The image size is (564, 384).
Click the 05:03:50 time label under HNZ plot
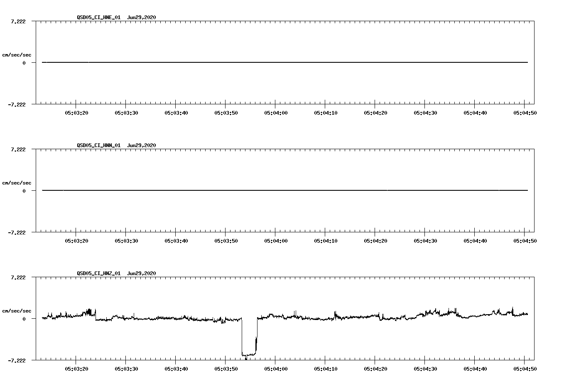(226, 369)
